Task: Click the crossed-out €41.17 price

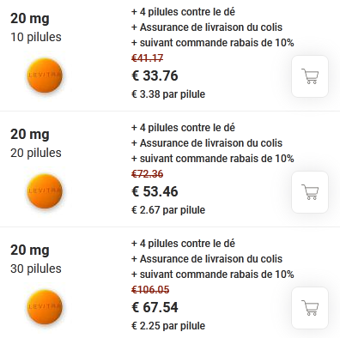Action: coord(147,58)
